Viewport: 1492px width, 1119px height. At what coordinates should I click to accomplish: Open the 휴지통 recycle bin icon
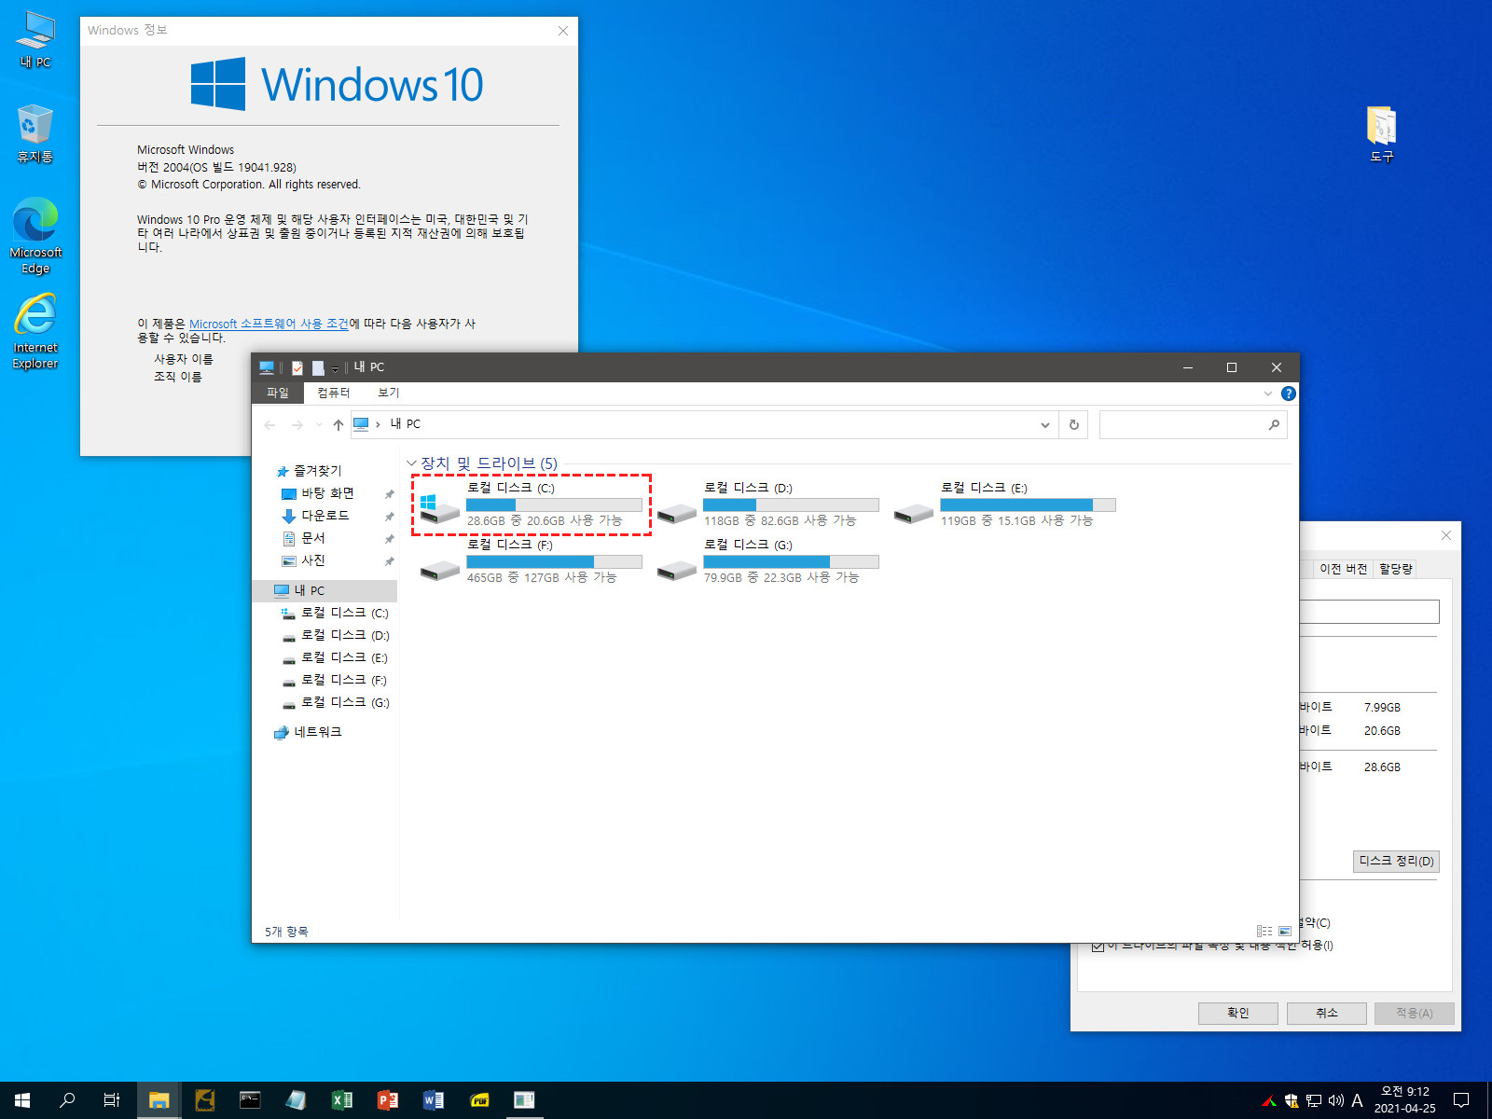tap(35, 133)
